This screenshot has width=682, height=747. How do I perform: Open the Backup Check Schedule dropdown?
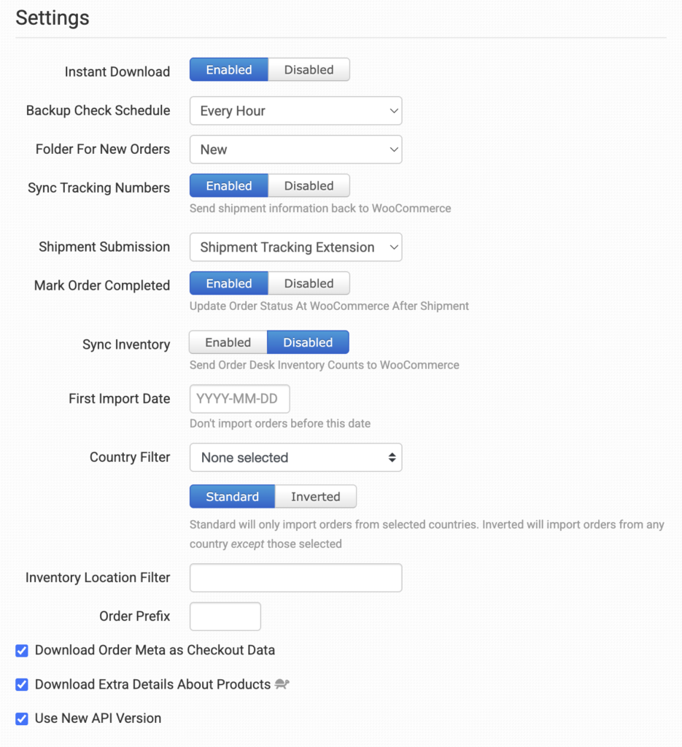tap(295, 111)
